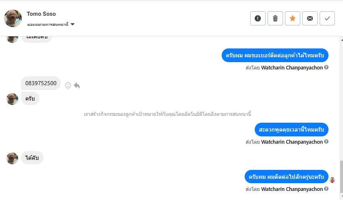
Task: Click Tomo Soso's header profile picture
Action: 13,18
